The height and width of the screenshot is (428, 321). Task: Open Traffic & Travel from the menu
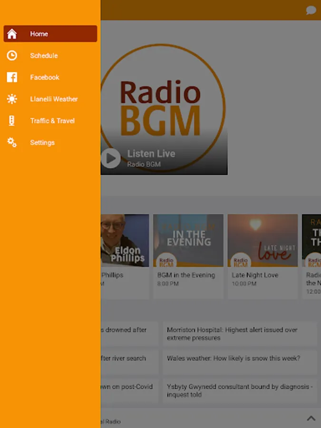pyautogui.click(x=50, y=121)
